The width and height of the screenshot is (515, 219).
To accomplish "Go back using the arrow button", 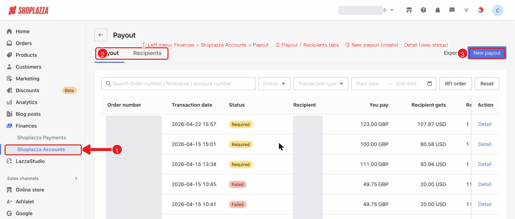I will [101, 35].
